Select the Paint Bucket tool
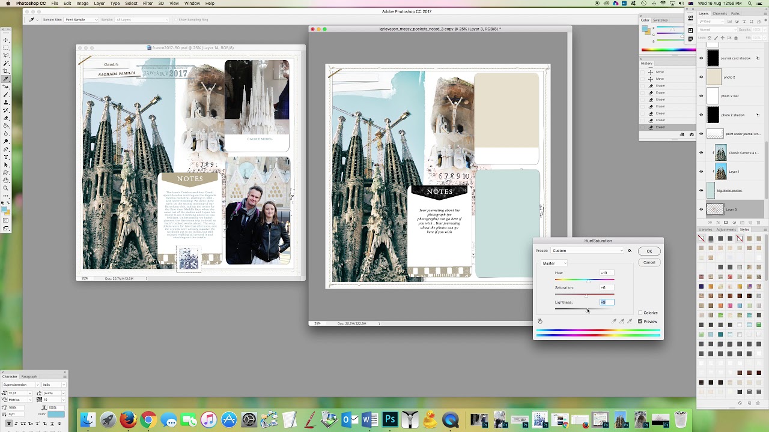769x432 pixels. tap(6, 125)
